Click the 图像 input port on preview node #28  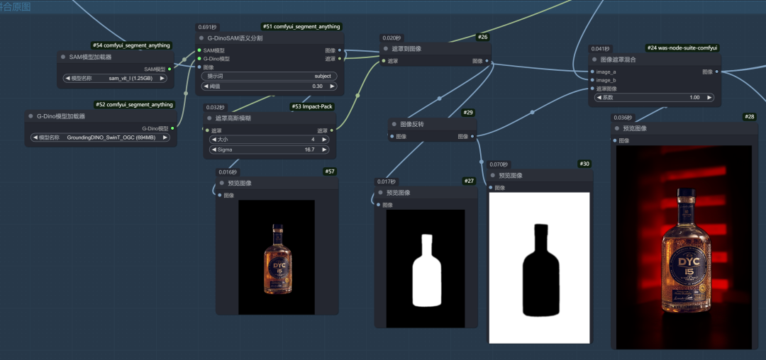[x=614, y=140]
